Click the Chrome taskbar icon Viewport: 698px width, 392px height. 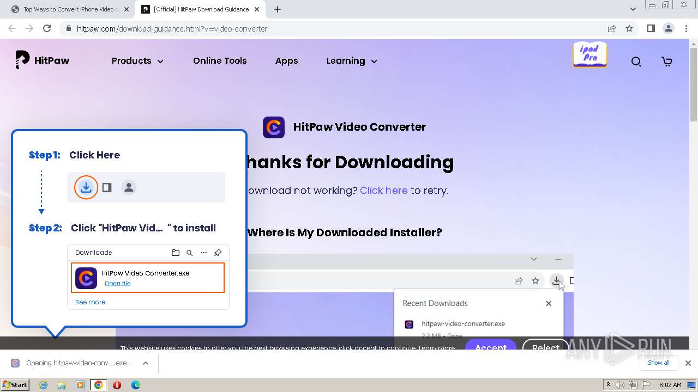coord(99,385)
